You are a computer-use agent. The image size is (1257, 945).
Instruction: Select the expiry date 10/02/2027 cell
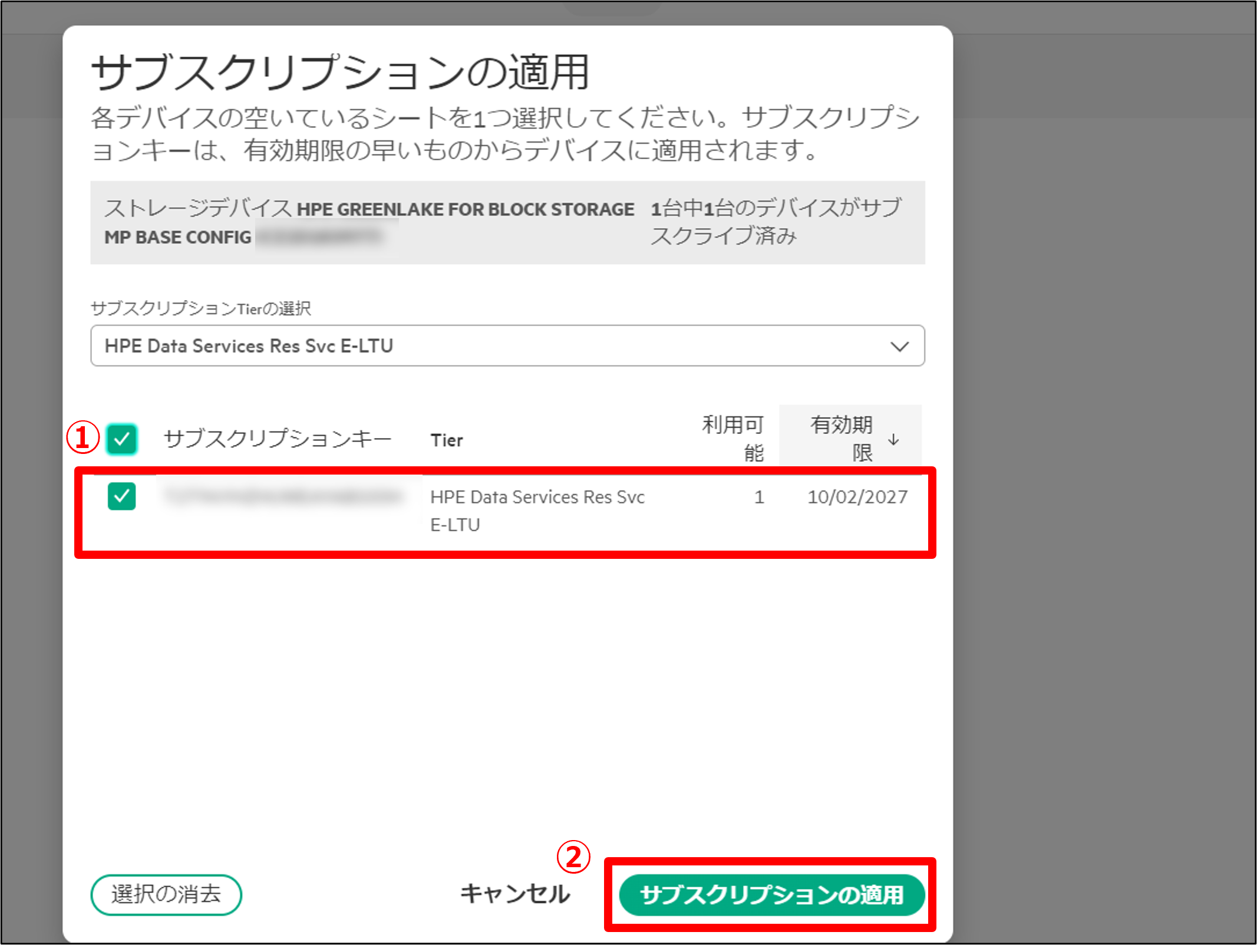click(x=857, y=497)
